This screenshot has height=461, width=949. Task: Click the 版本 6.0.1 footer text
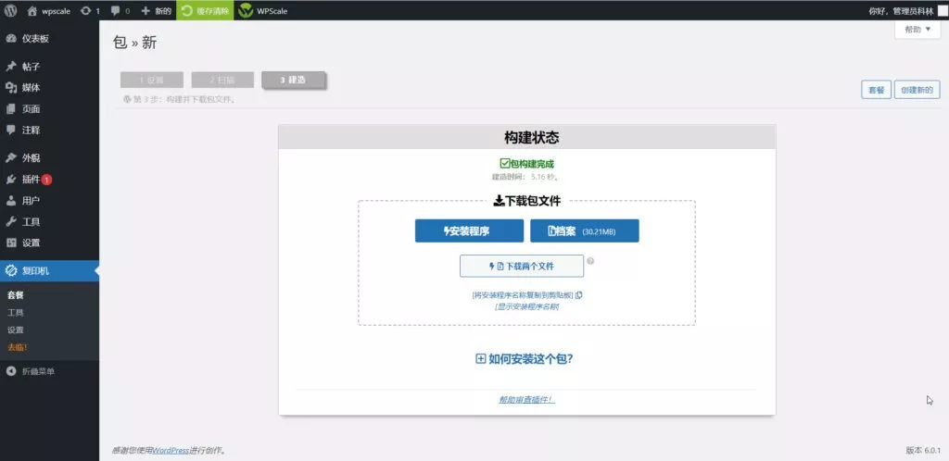click(x=923, y=450)
